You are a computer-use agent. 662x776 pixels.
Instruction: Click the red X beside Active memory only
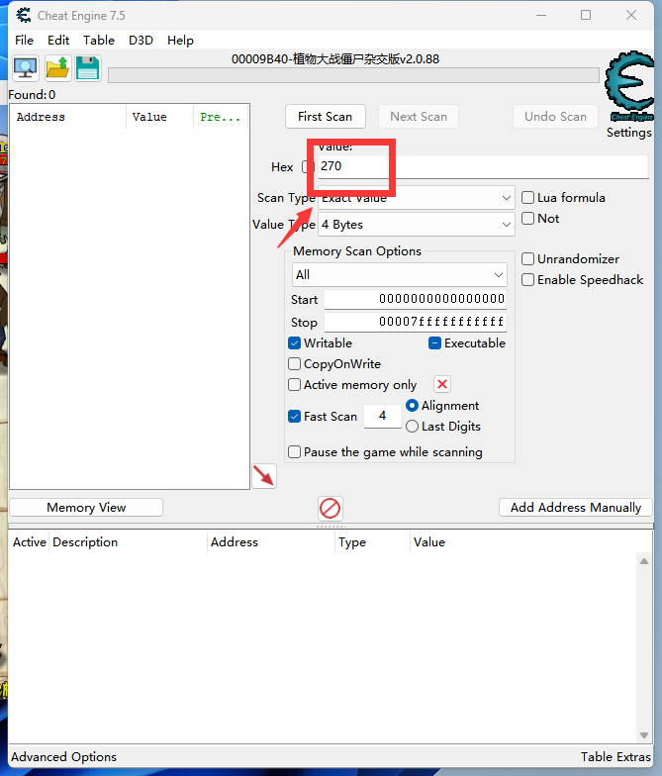[x=442, y=385]
